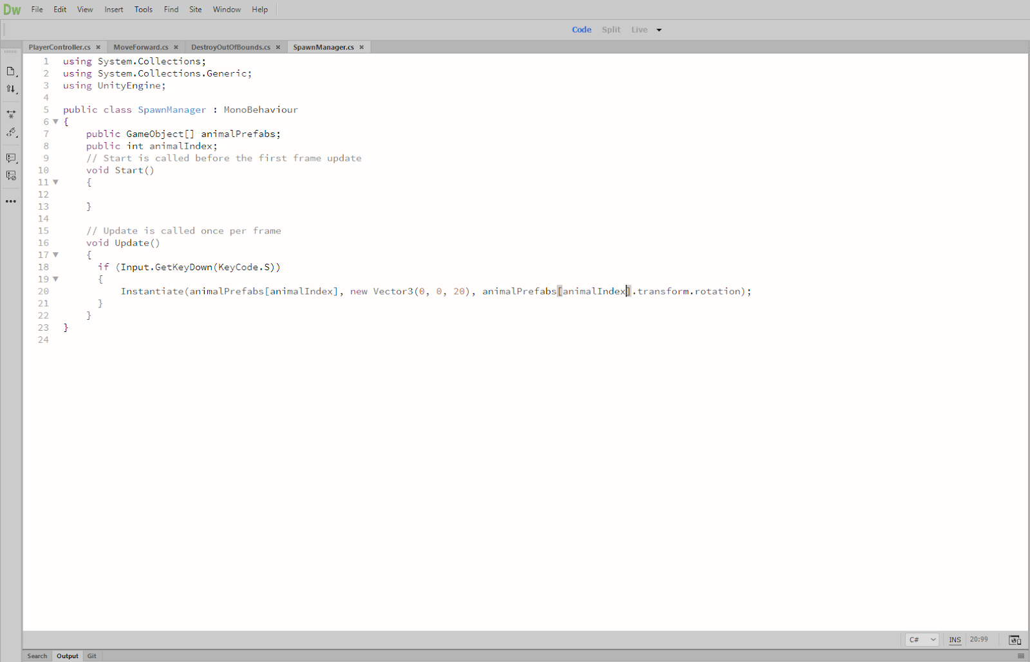The width and height of the screenshot is (1030, 662).
Task: Open the File menu
Action: click(x=37, y=10)
